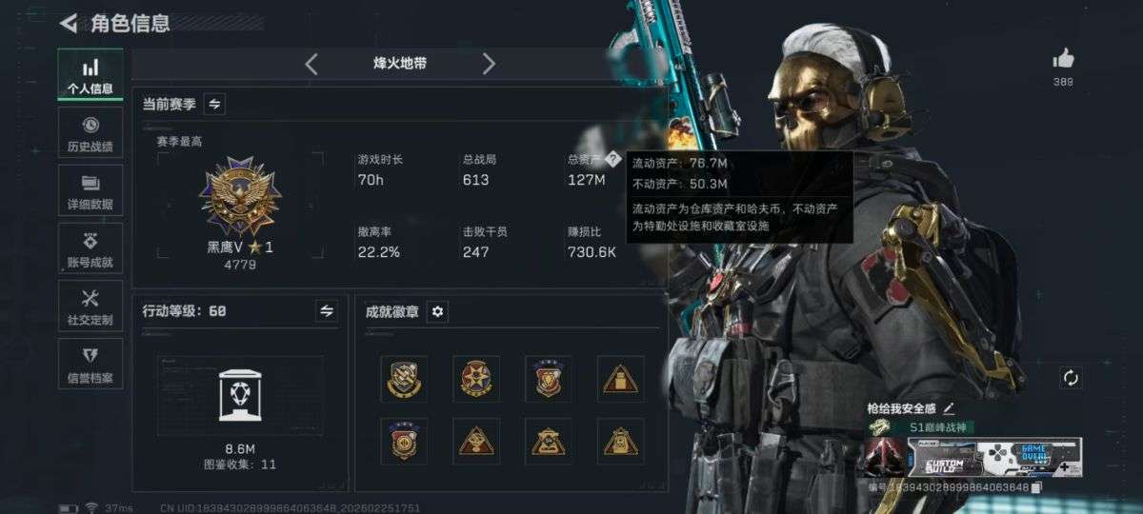Viewport: 1143px width, 514px height.
Task: Click the first achievement badge in 成就徽章
Action: tap(404, 379)
